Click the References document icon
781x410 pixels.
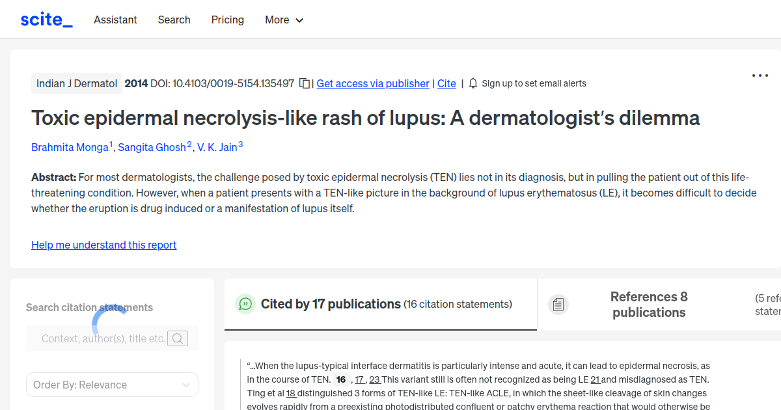(x=558, y=303)
